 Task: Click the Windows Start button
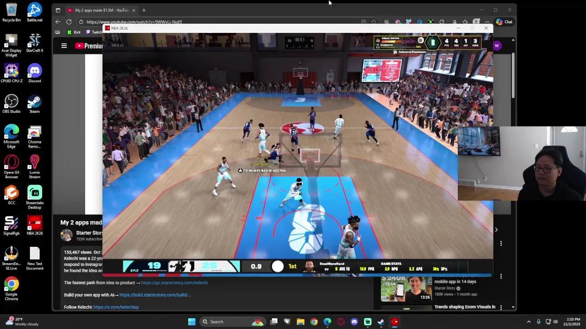192,322
